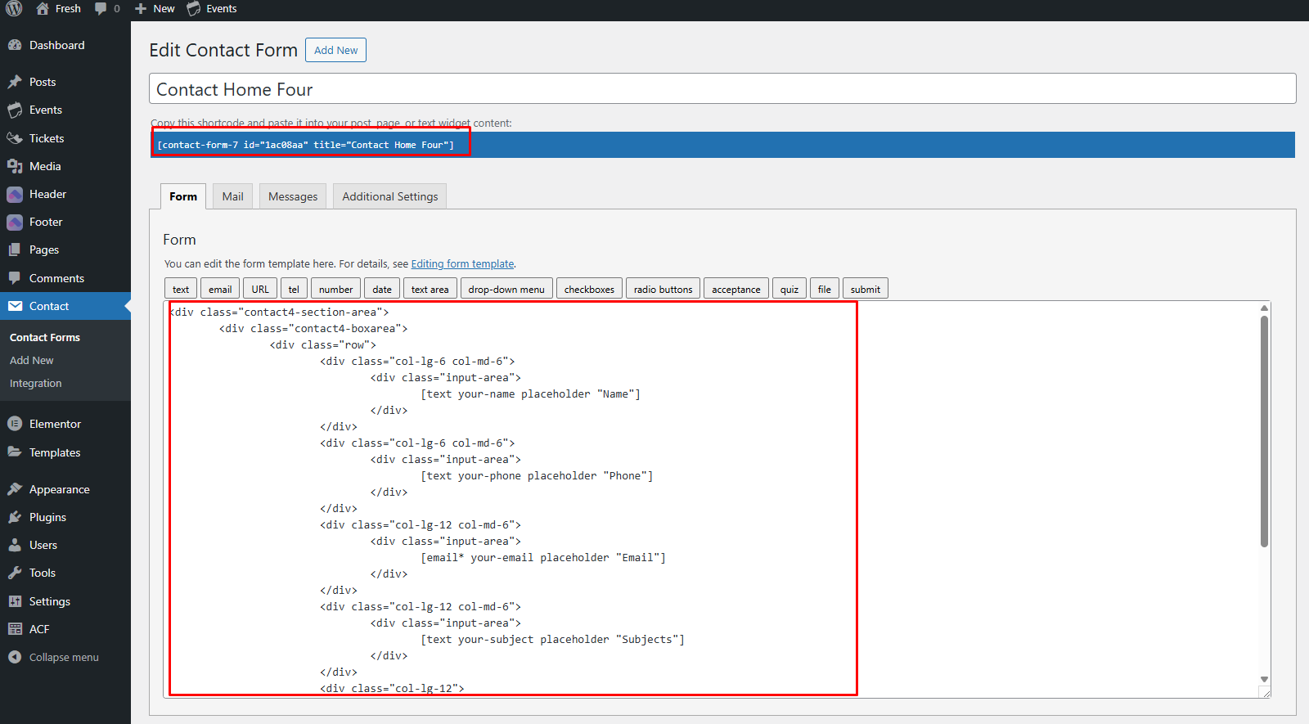Click the Header builder icon

pos(15,195)
